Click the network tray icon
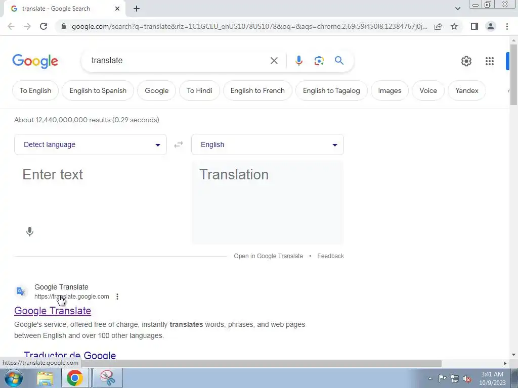Image resolution: width=518 pixels, height=388 pixels. (x=455, y=378)
